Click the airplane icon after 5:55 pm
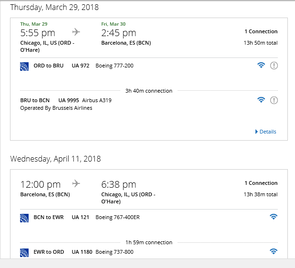 [x=76, y=32]
